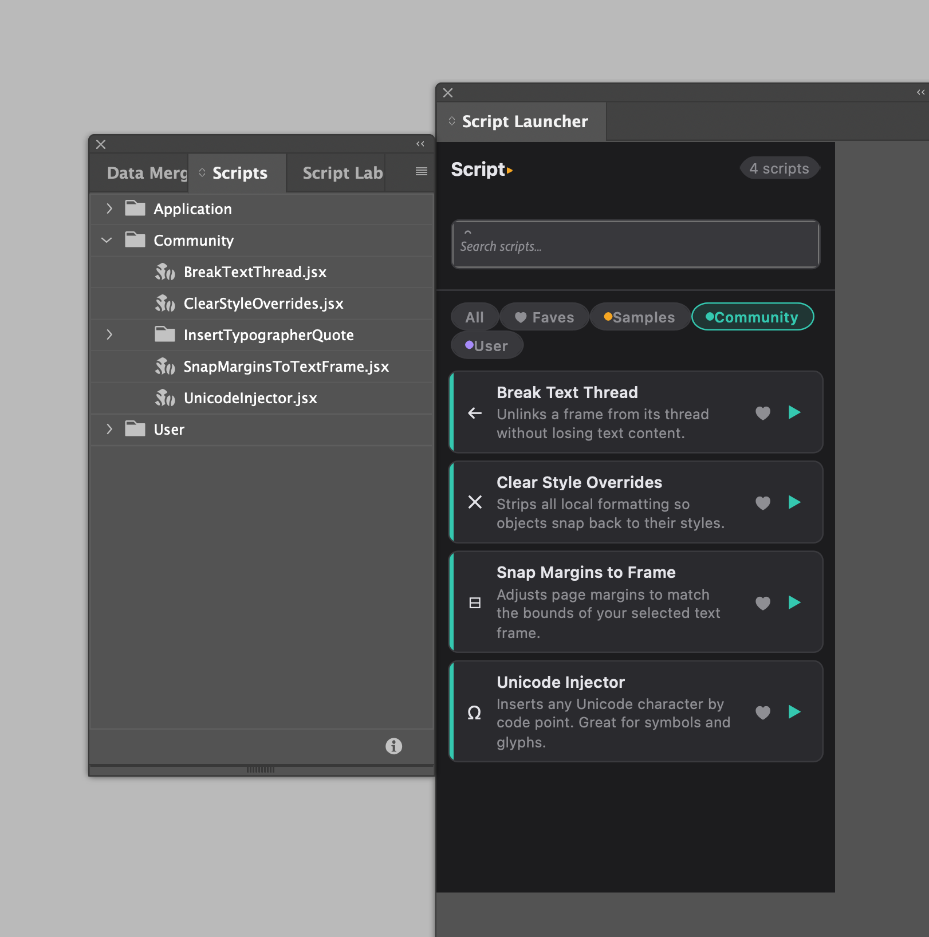Collapse the Script Launcher panel with double arrows
The image size is (929, 937).
tap(921, 92)
